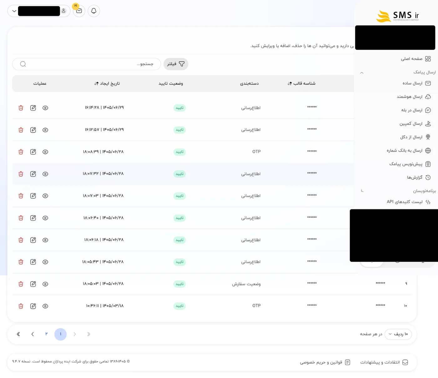Screen dimensions: 438x378
Task: Go to page ۲ of results
Action: 46,334
